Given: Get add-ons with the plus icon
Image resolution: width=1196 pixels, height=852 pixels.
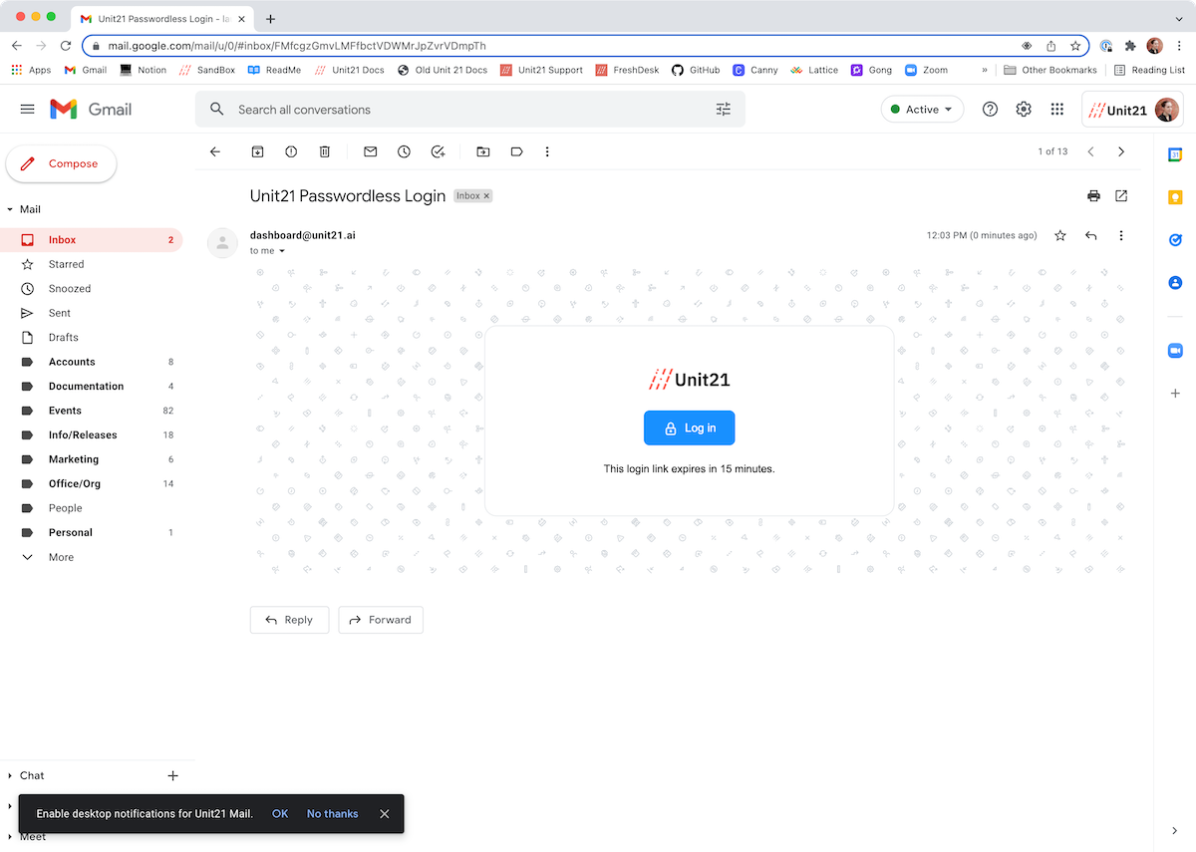Looking at the screenshot, I should point(1175,394).
